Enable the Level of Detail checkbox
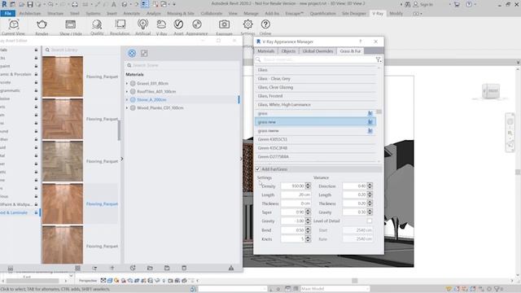This screenshot has width=521, height=293. [370, 221]
